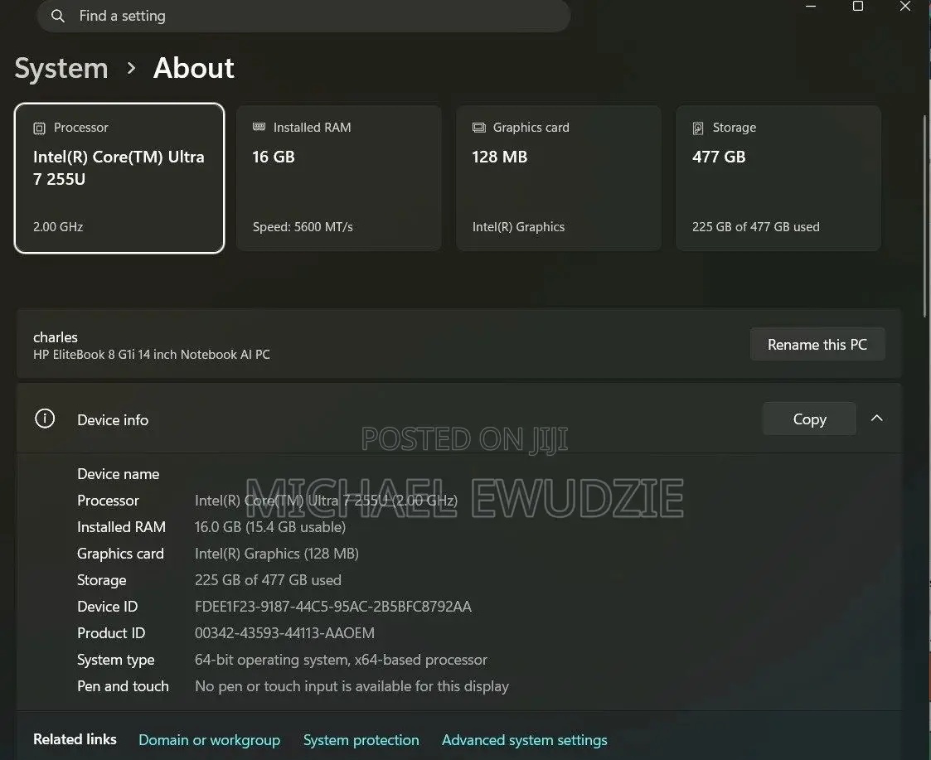Click 'Device name' row label
The height and width of the screenshot is (760, 931).
coord(119,474)
